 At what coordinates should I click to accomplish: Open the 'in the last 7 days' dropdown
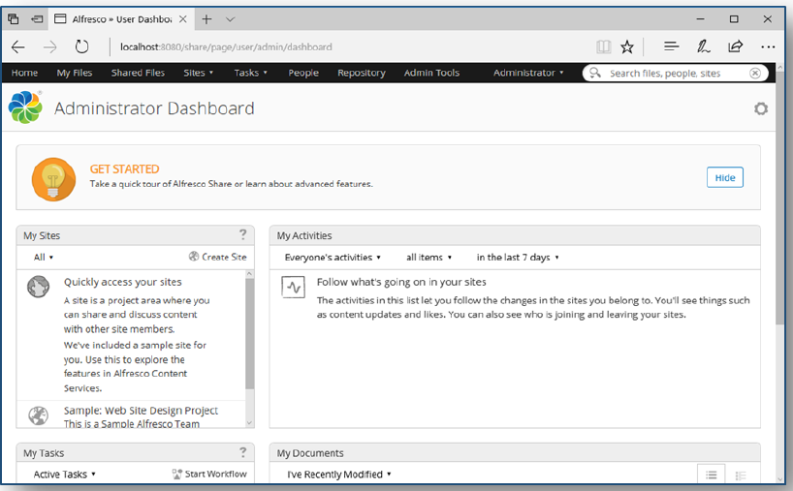click(518, 258)
